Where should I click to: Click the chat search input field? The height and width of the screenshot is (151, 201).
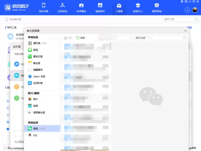(169, 38)
